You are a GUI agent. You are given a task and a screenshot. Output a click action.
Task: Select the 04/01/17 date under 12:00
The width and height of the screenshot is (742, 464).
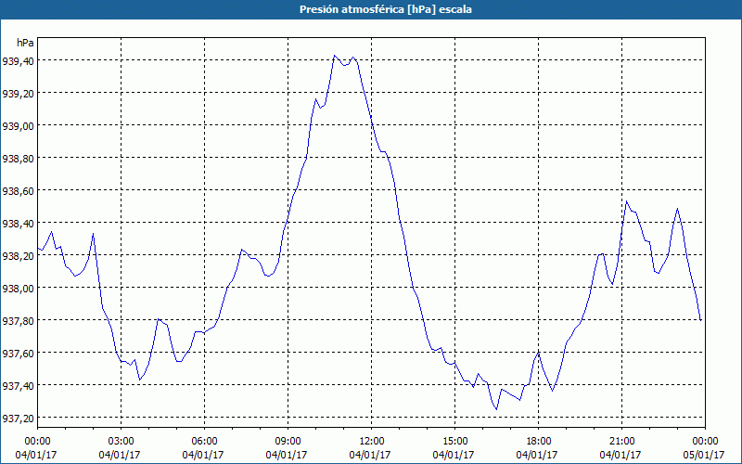370,455
